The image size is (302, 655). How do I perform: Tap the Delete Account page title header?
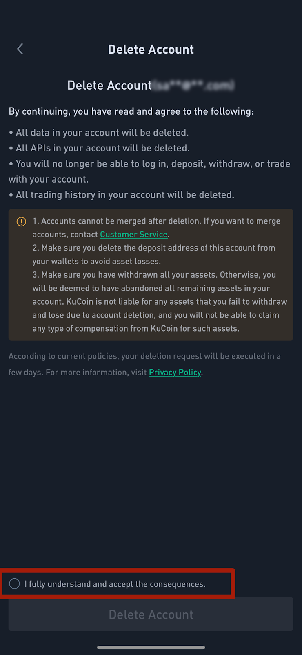pos(151,50)
